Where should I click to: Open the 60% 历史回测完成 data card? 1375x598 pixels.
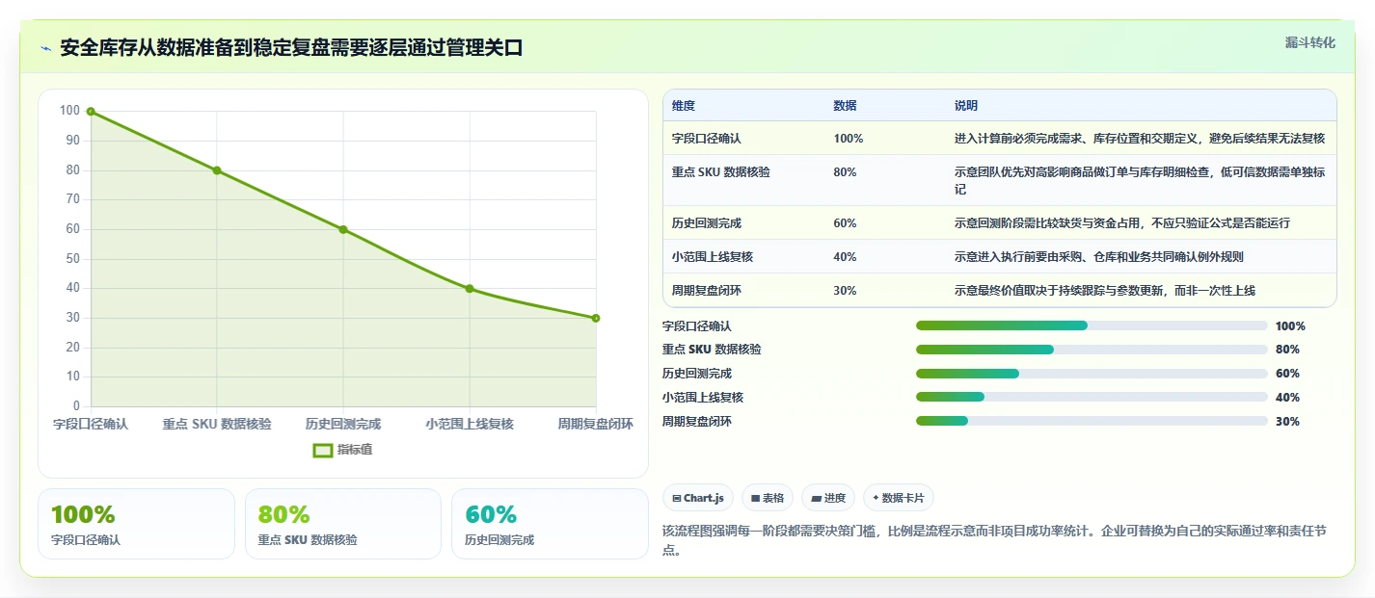pyautogui.click(x=550, y=524)
